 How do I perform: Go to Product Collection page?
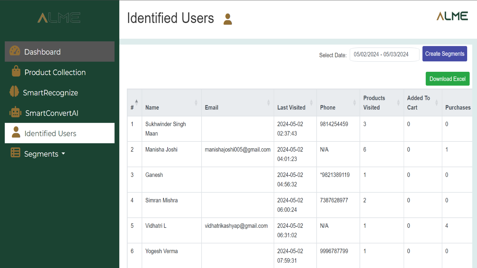[x=60, y=72]
